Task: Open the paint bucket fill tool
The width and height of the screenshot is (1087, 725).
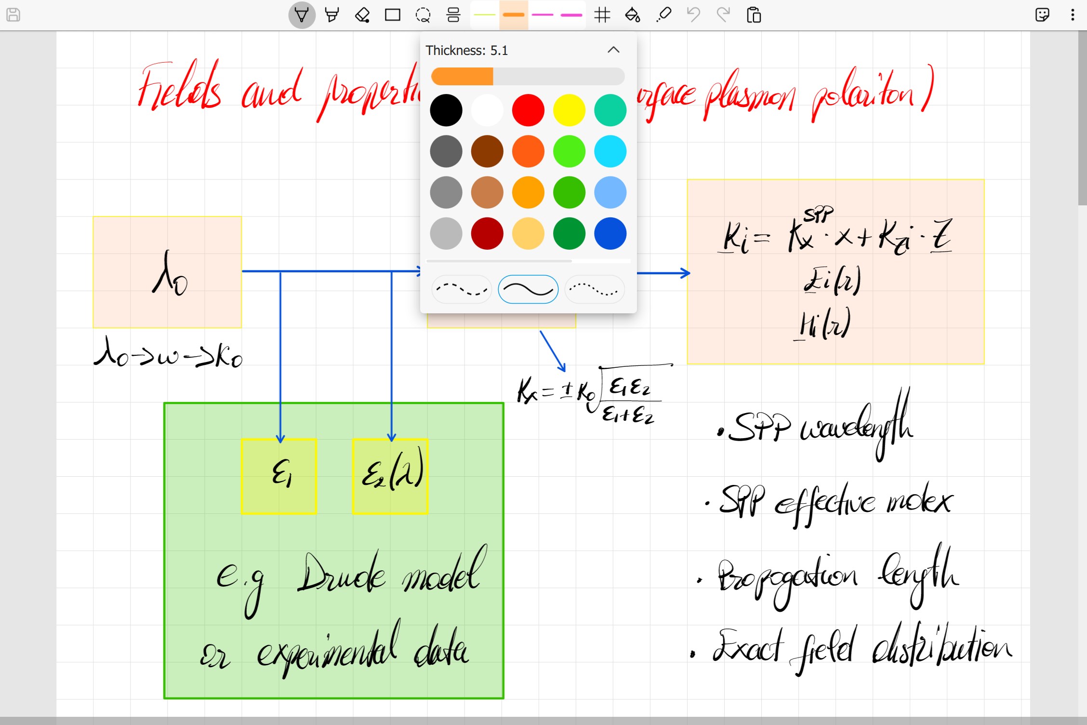Action: pyautogui.click(x=634, y=15)
